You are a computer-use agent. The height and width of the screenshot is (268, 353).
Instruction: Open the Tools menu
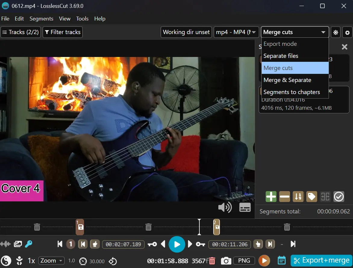[x=82, y=19]
